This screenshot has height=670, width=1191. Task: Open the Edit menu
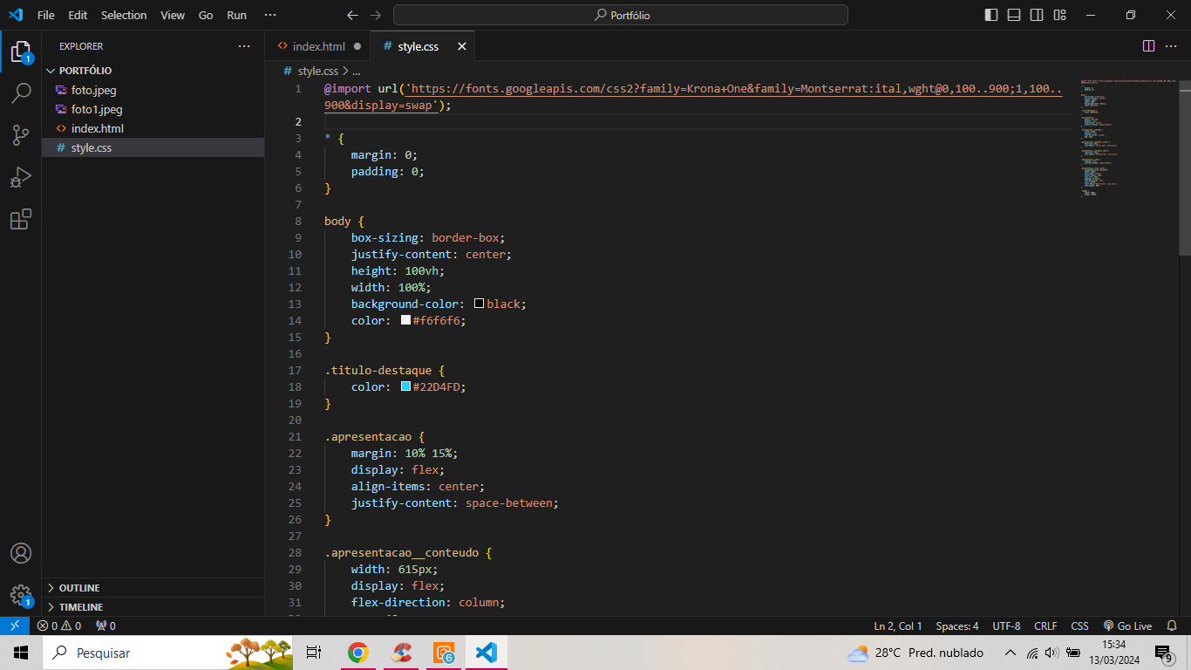[x=78, y=15]
